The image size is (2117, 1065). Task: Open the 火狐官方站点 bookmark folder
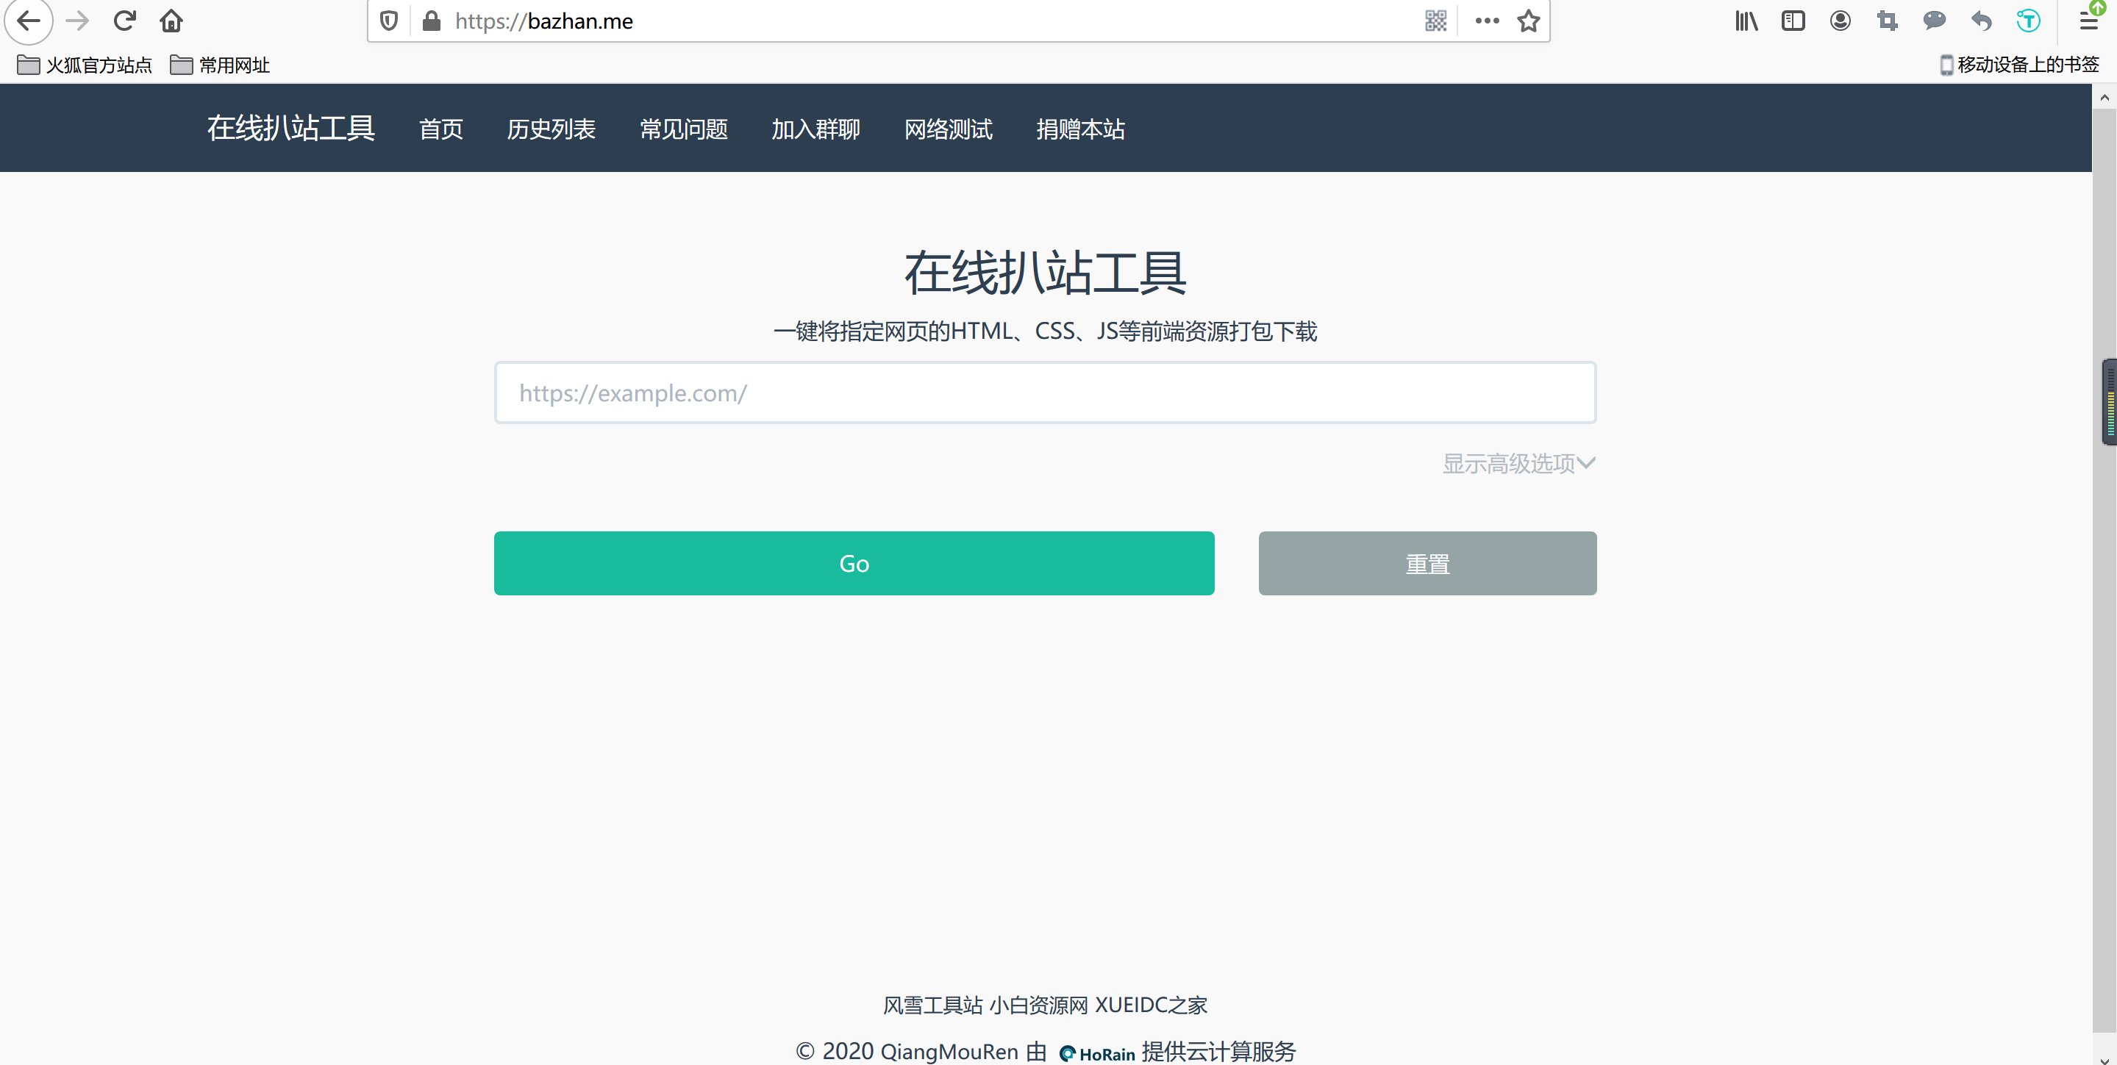[x=85, y=65]
